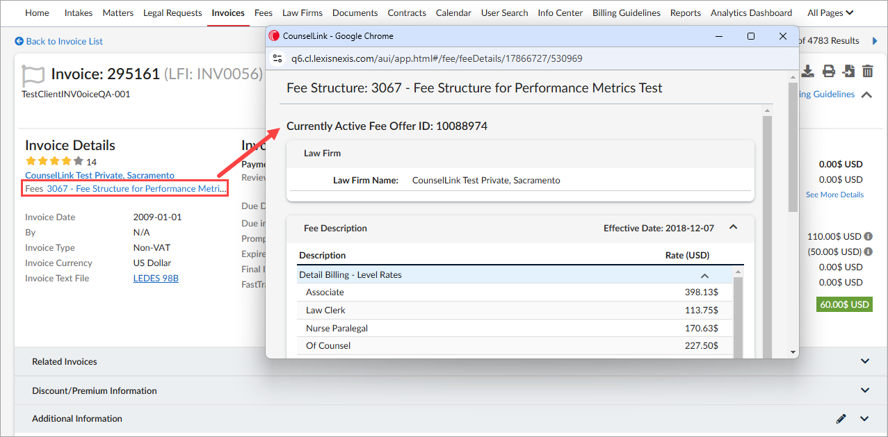Open the Contracts menu
This screenshot has height=437, width=888.
[x=407, y=13]
